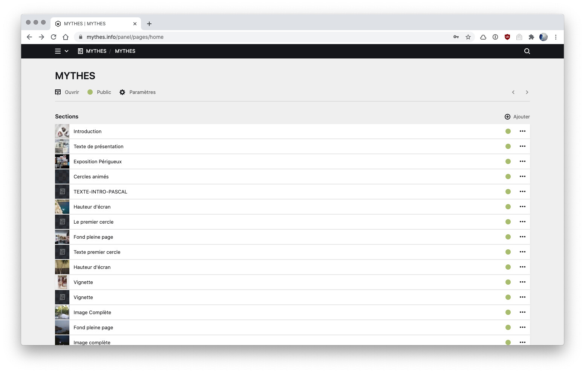This screenshot has height=373, width=585.
Task: Bookmark this page with the star
Action: (468, 37)
